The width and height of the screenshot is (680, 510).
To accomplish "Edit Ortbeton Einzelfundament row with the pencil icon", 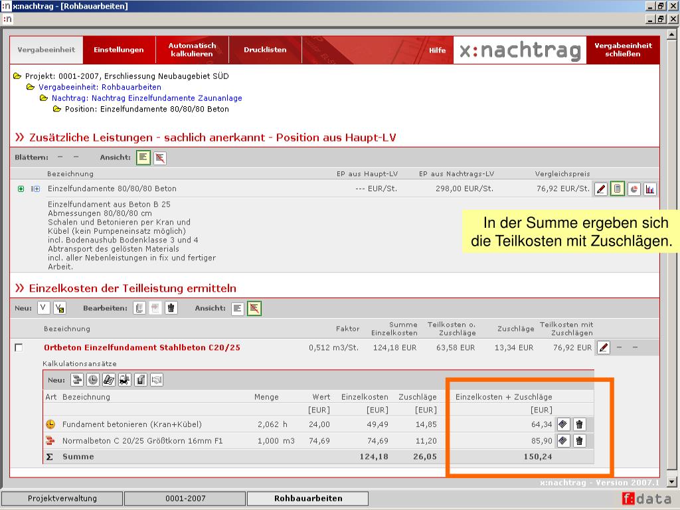I will tap(603, 347).
